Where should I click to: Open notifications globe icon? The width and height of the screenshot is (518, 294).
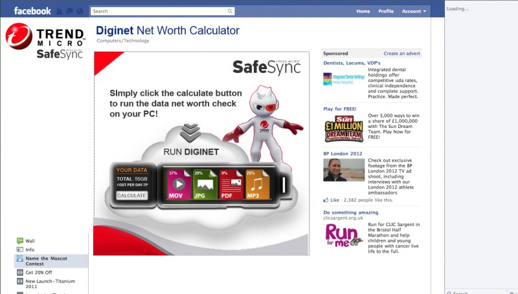(80, 11)
